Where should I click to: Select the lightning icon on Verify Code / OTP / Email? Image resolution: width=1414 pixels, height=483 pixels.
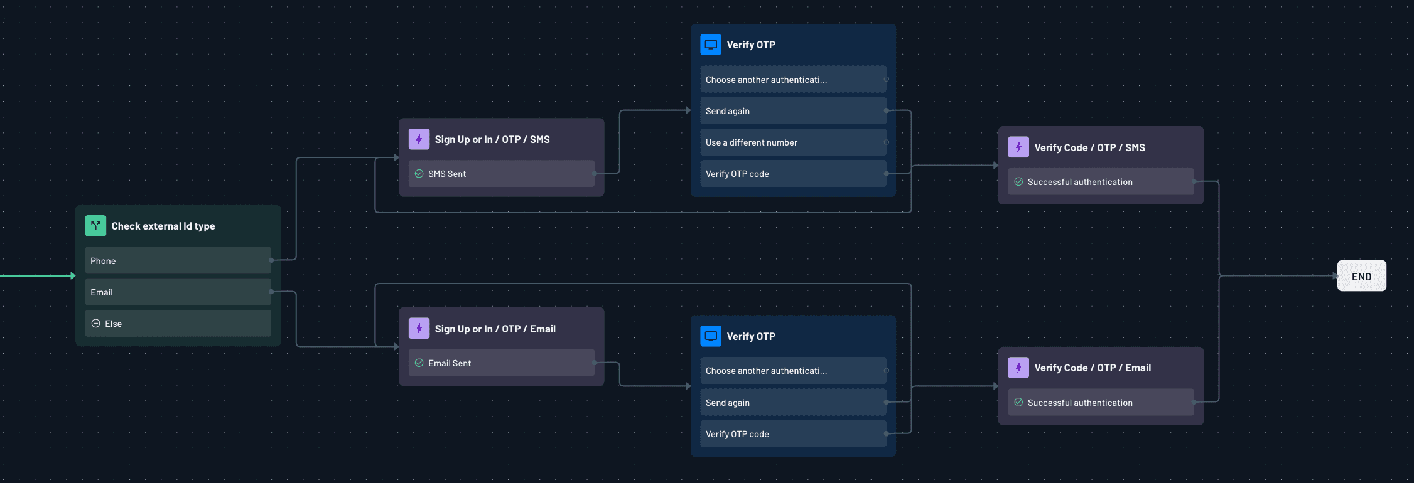pyautogui.click(x=1018, y=368)
